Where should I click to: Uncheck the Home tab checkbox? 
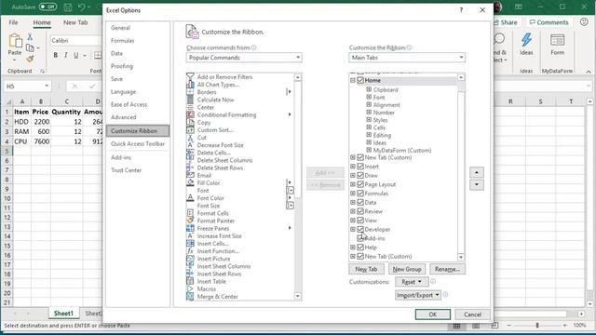click(360, 80)
